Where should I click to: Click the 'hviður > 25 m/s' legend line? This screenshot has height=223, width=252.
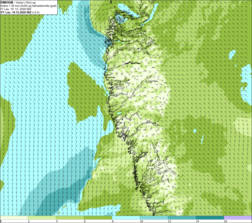tap(28, 6)
